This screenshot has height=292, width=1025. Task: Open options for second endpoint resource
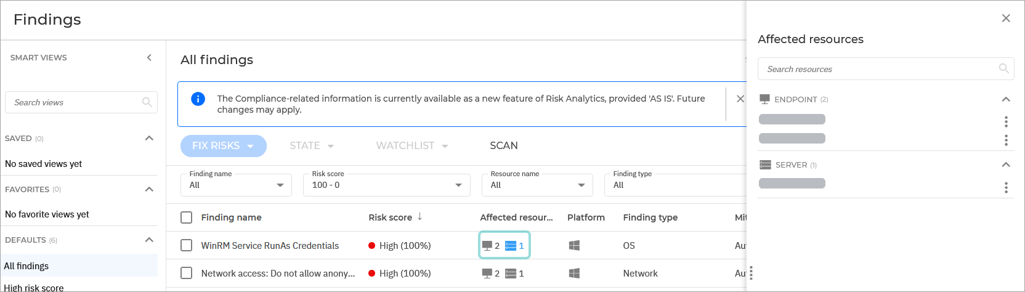(x=1006, y=140)
